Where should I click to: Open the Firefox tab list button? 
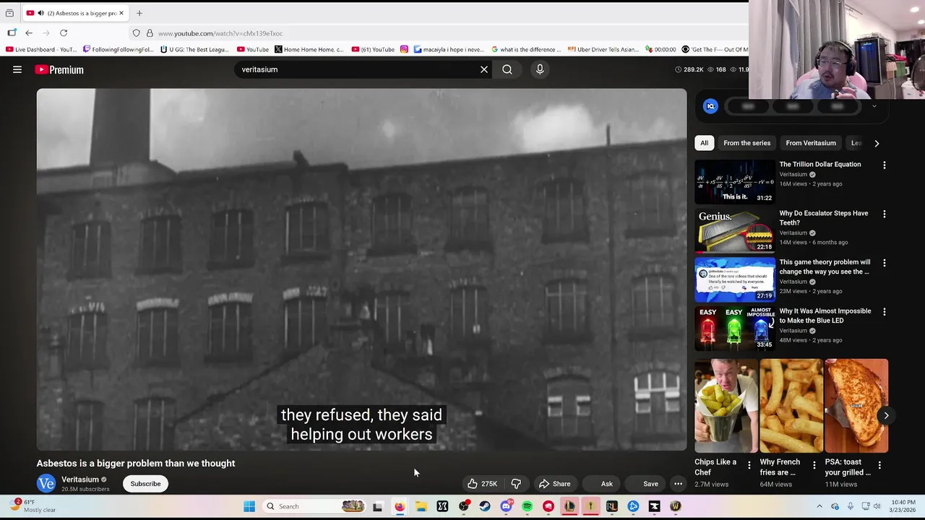[9, 13]
